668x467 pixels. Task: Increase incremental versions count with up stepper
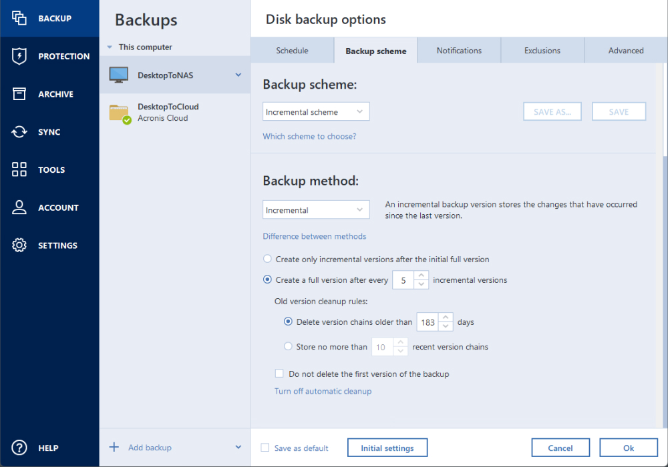(x=422, y=276)
